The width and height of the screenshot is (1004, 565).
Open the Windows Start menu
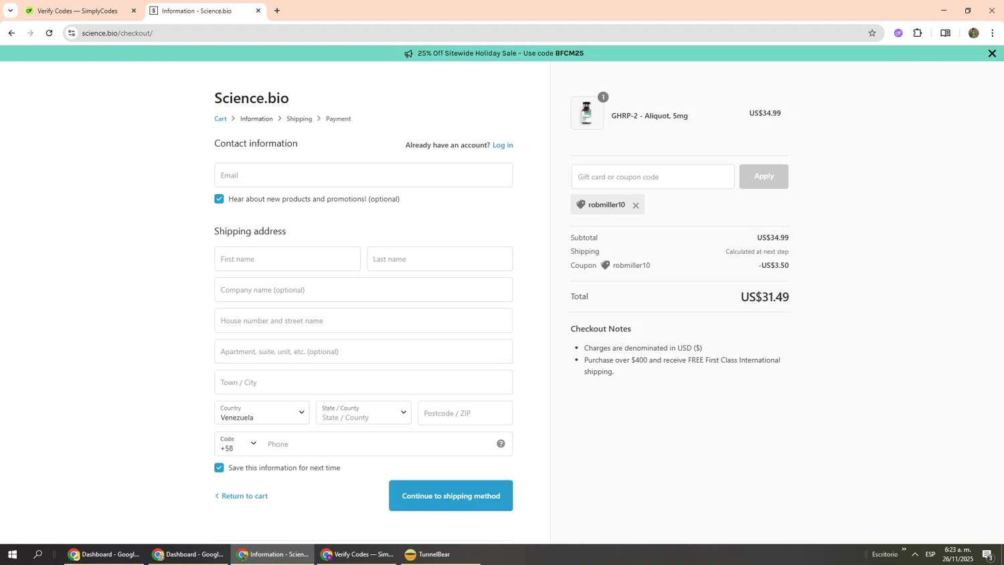[x=12, y=554]
